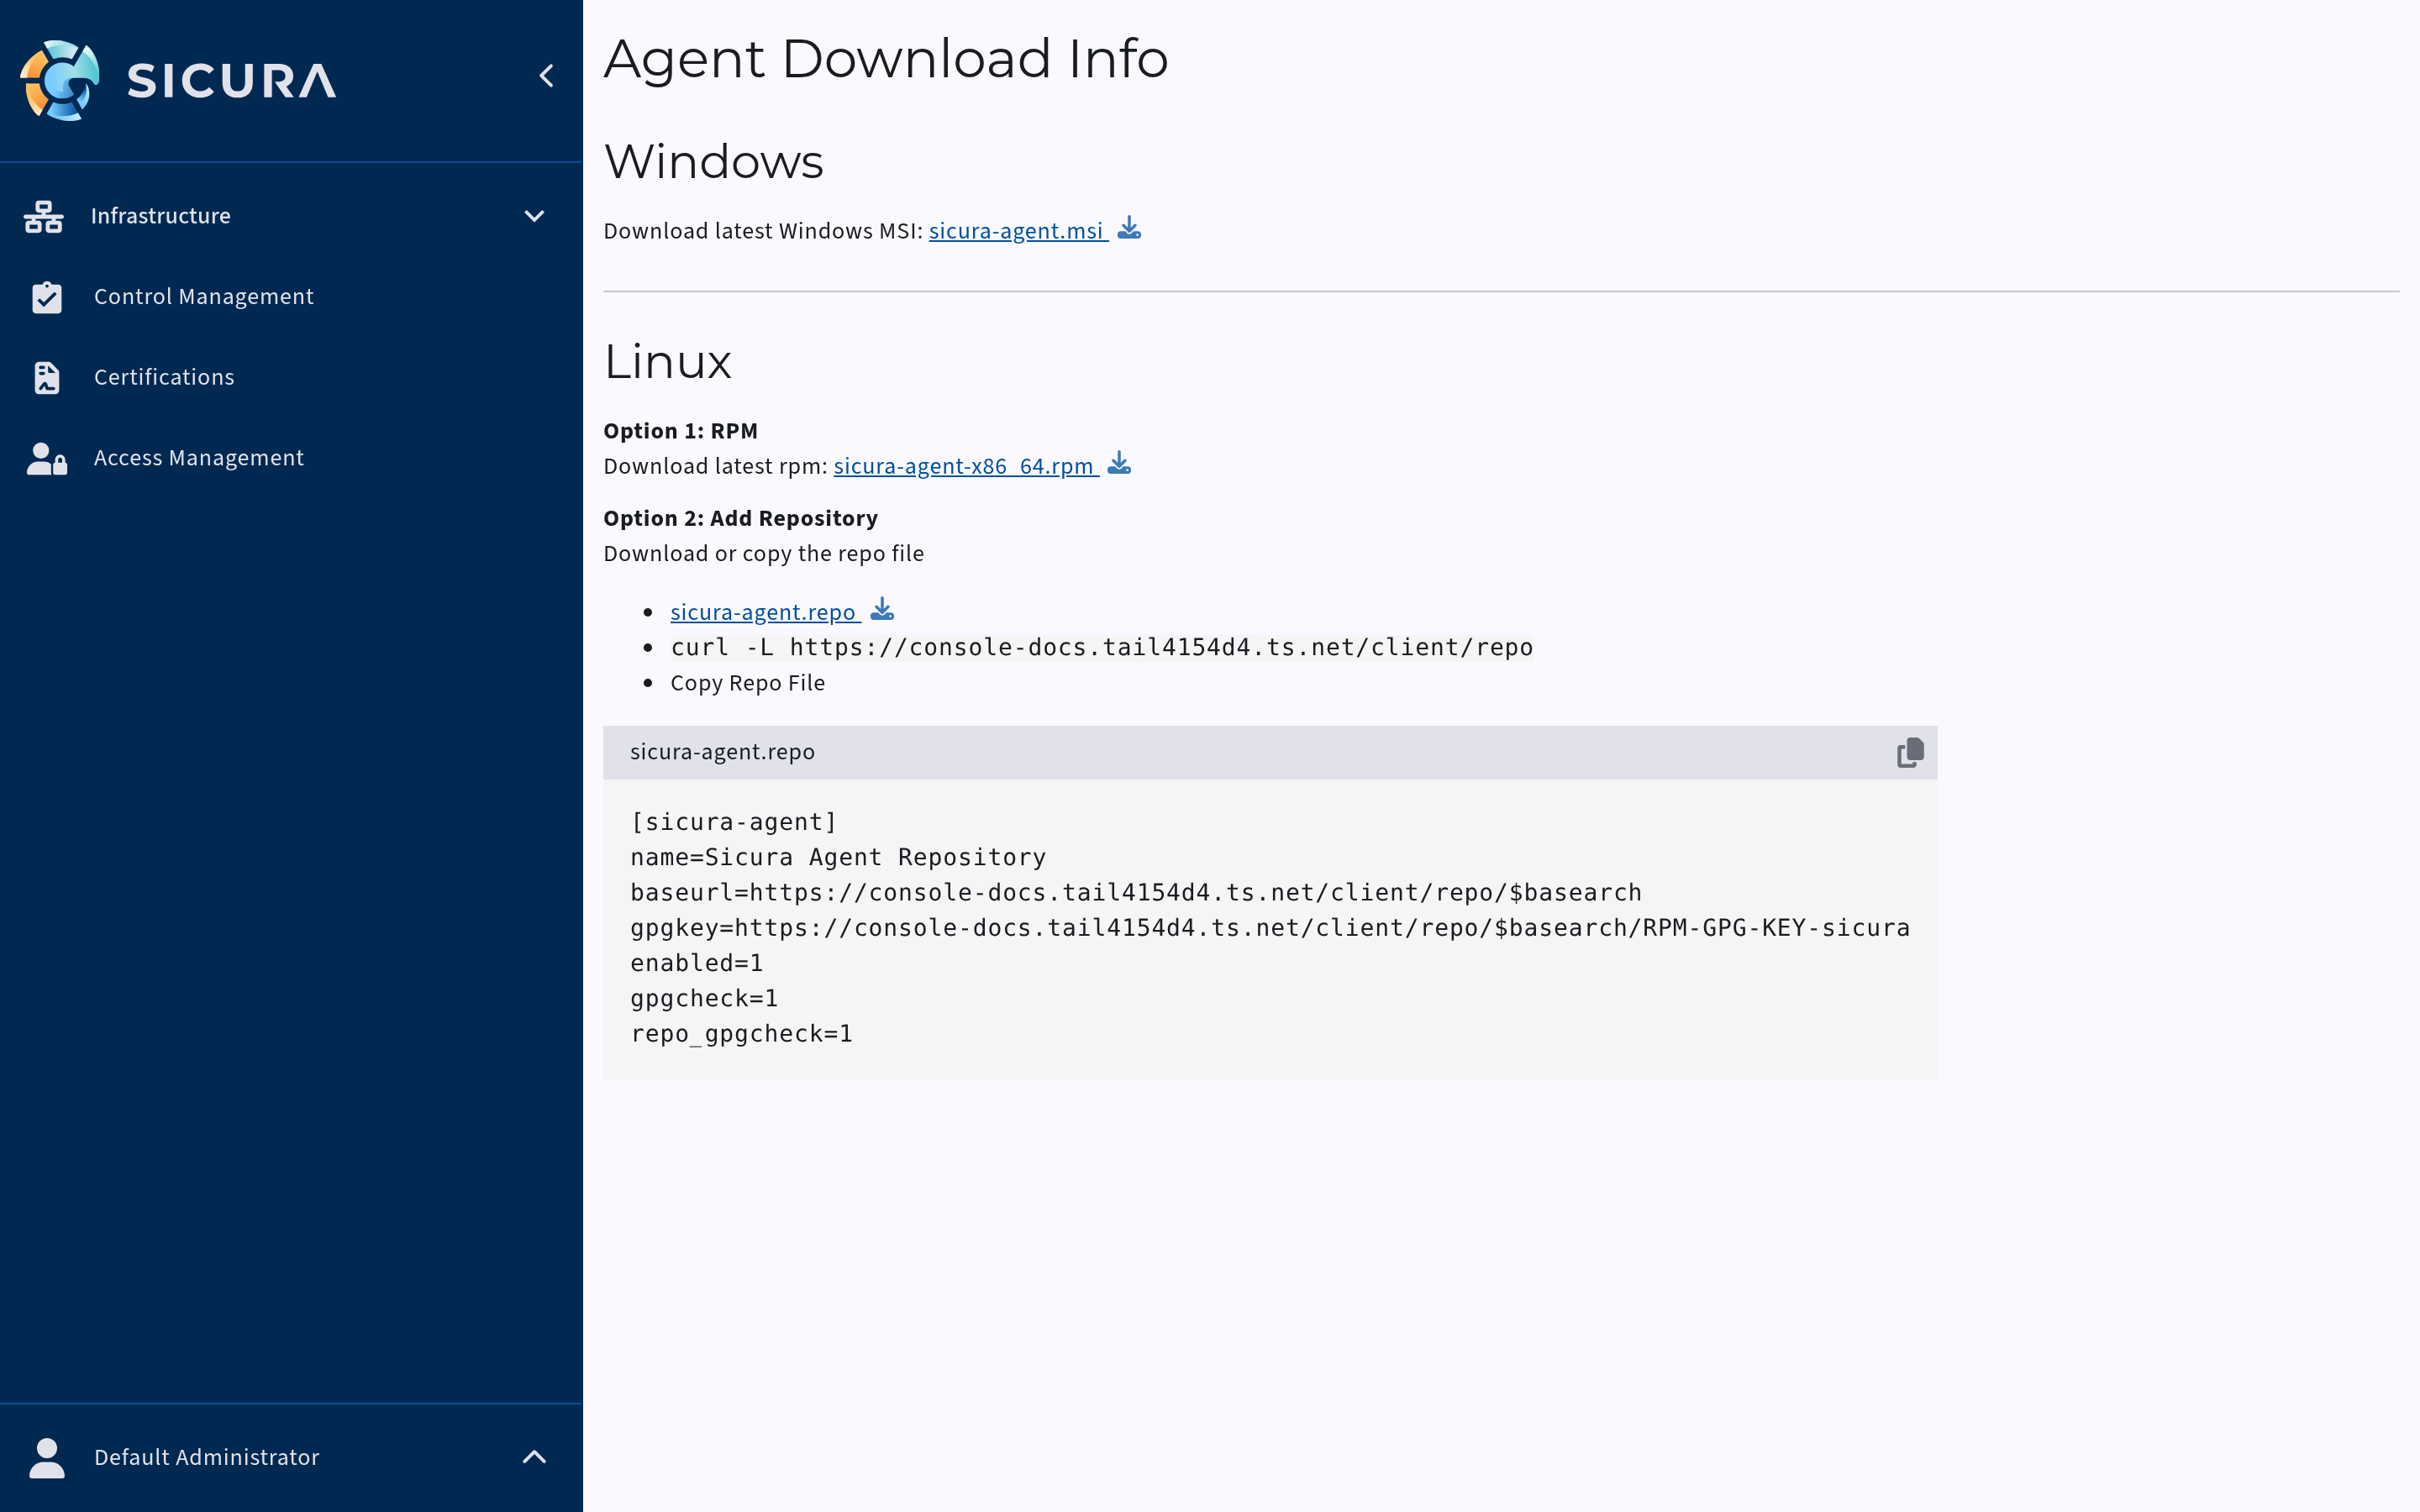Image resolution: width=2420 pixels, height=1512 pixels.
Task: Click the baseurl line in the repo file
Action: point(1135,893)
